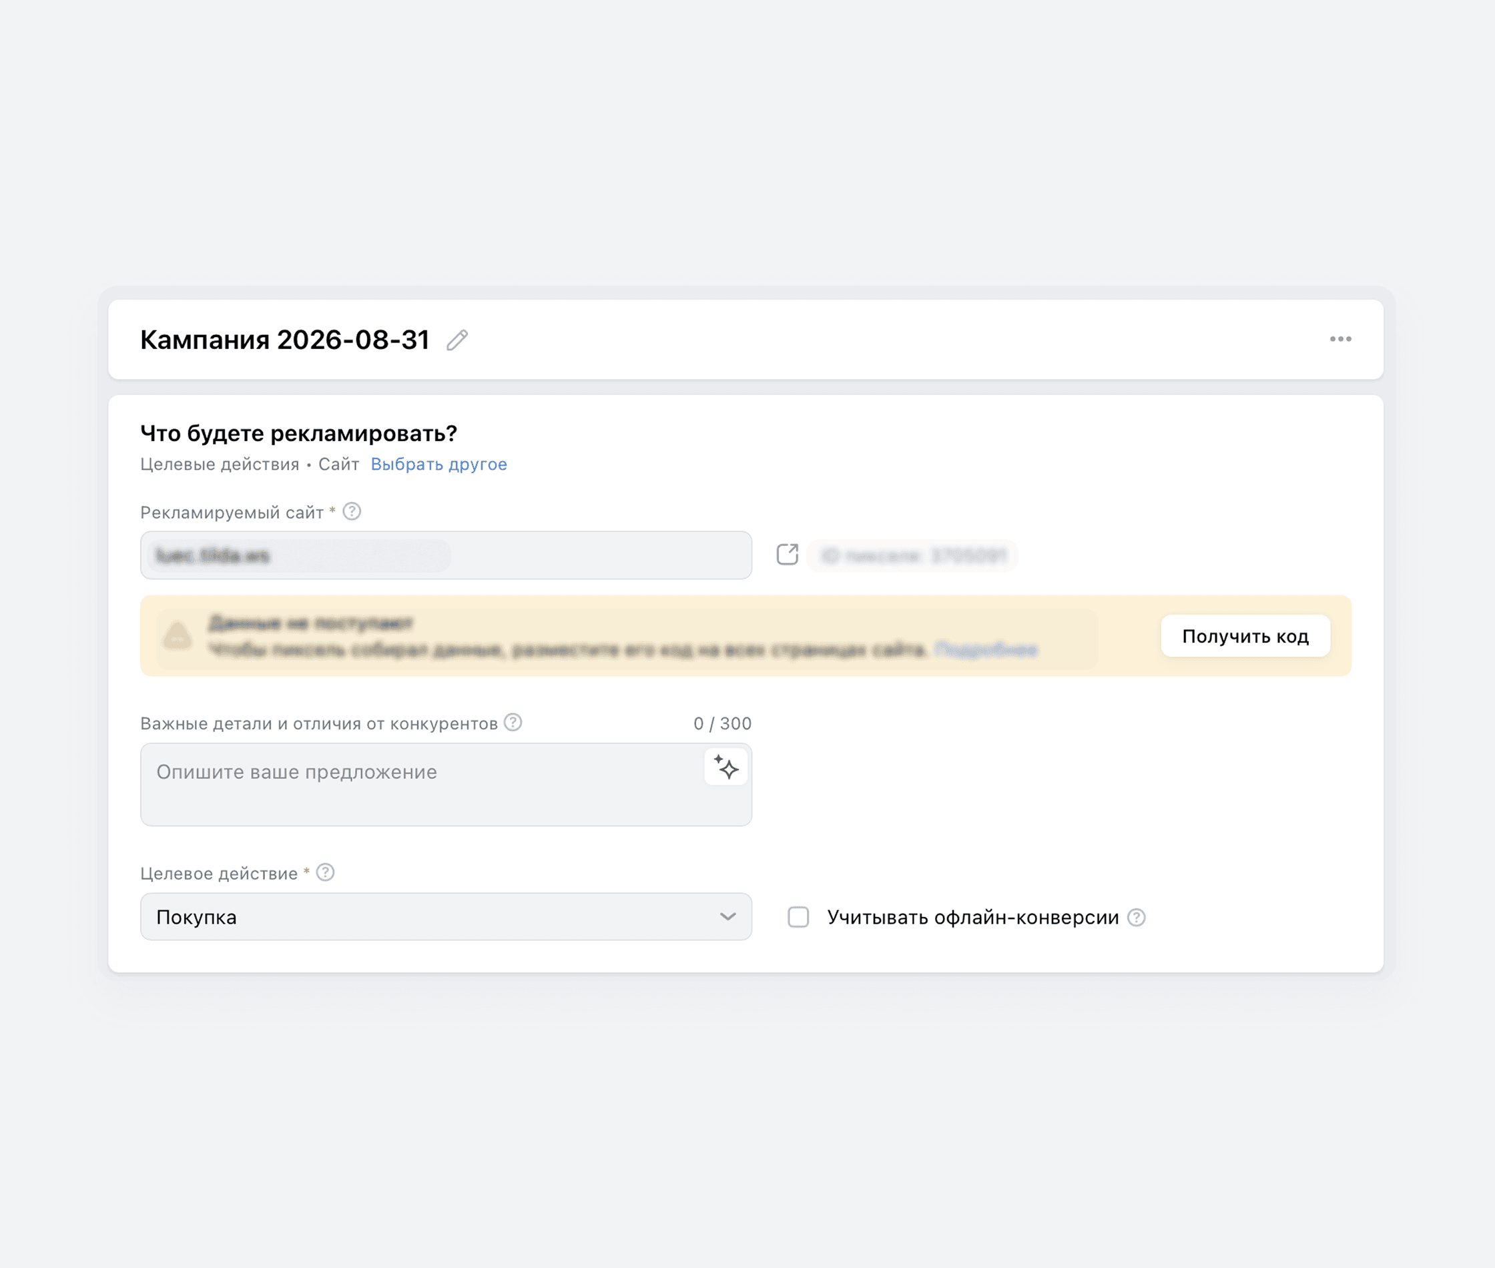Click the blurred pixel ID chip
1495x1268 pixels.
913,556
